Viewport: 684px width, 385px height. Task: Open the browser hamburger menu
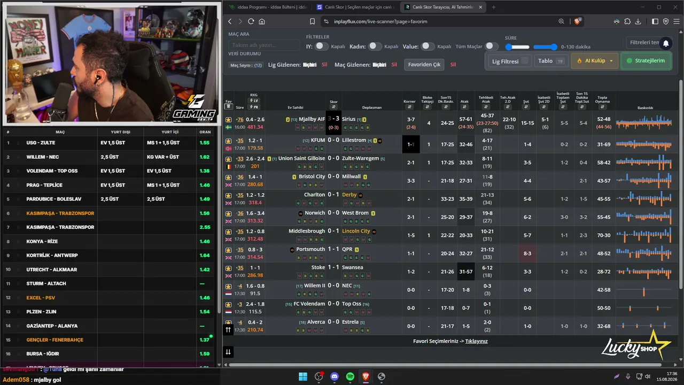(x=676, y=21)
